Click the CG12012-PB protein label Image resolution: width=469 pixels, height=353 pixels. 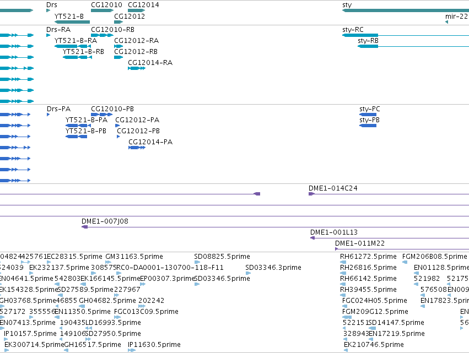point(138,131)
